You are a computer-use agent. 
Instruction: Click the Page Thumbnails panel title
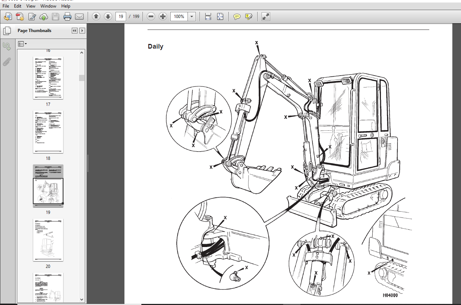[35, 31]
